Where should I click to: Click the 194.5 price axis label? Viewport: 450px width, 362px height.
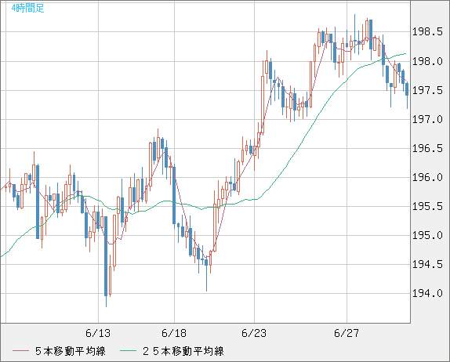click(x=427, y=265)
